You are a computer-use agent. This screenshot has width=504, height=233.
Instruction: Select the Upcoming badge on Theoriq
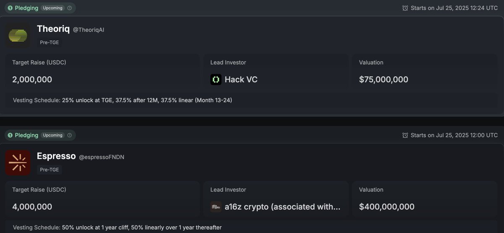pos(53,8)
